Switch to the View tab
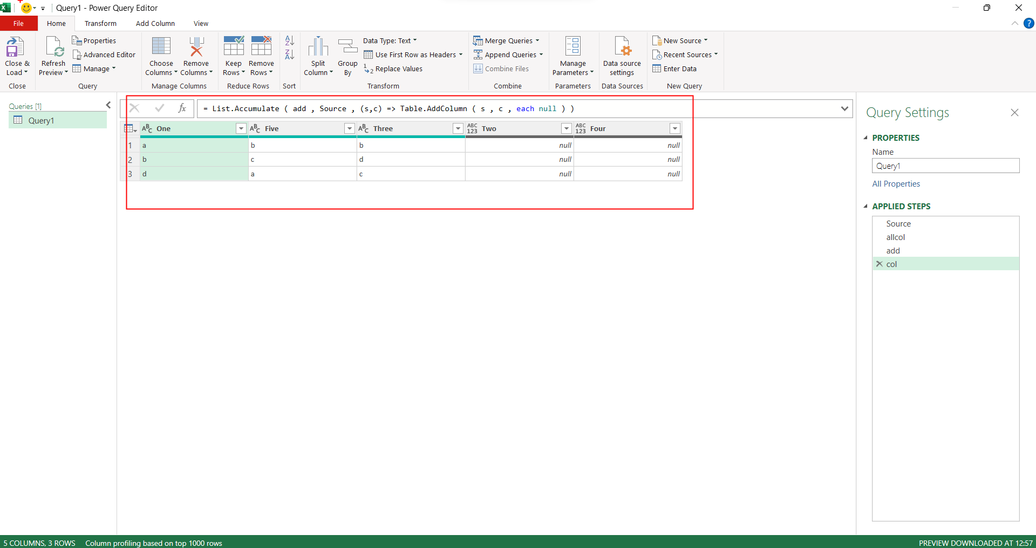This screenshot has height=548, width=1036. (201, 23)
